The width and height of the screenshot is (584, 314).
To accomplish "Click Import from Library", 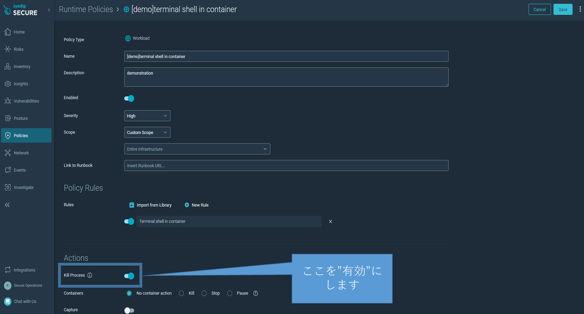I will [150, 205].
